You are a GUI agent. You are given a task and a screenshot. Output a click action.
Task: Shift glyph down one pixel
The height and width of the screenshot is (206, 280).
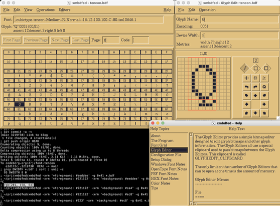(x=255, y=113)
